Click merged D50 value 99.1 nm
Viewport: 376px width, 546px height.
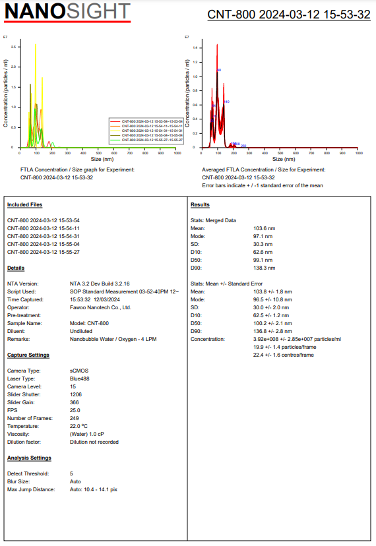click(x=263, y=260)
